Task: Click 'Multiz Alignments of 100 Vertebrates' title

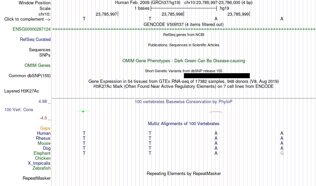Action: pyautogui.click(x=184, y=124)
